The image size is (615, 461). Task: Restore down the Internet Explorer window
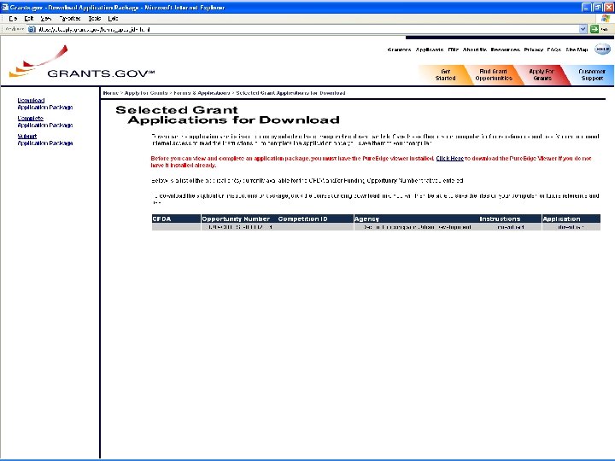[597, 7]
